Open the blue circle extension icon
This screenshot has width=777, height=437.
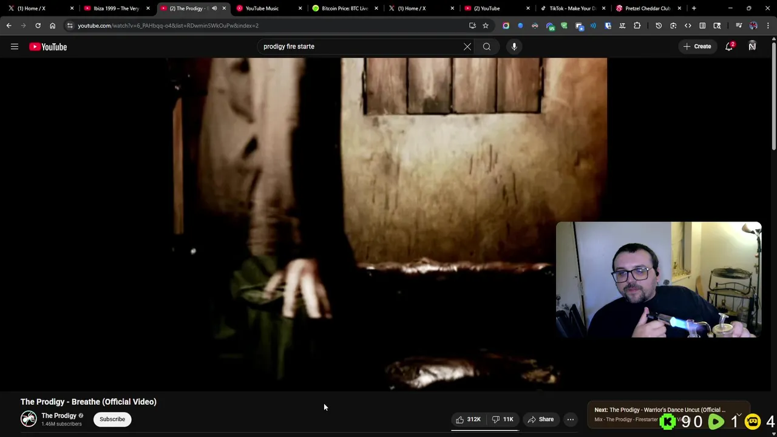[520, 25]
